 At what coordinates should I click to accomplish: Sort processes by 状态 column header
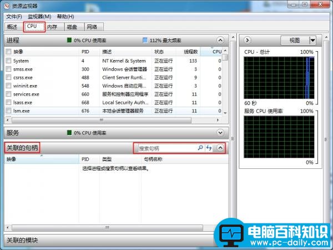click(x=164, y=52)
